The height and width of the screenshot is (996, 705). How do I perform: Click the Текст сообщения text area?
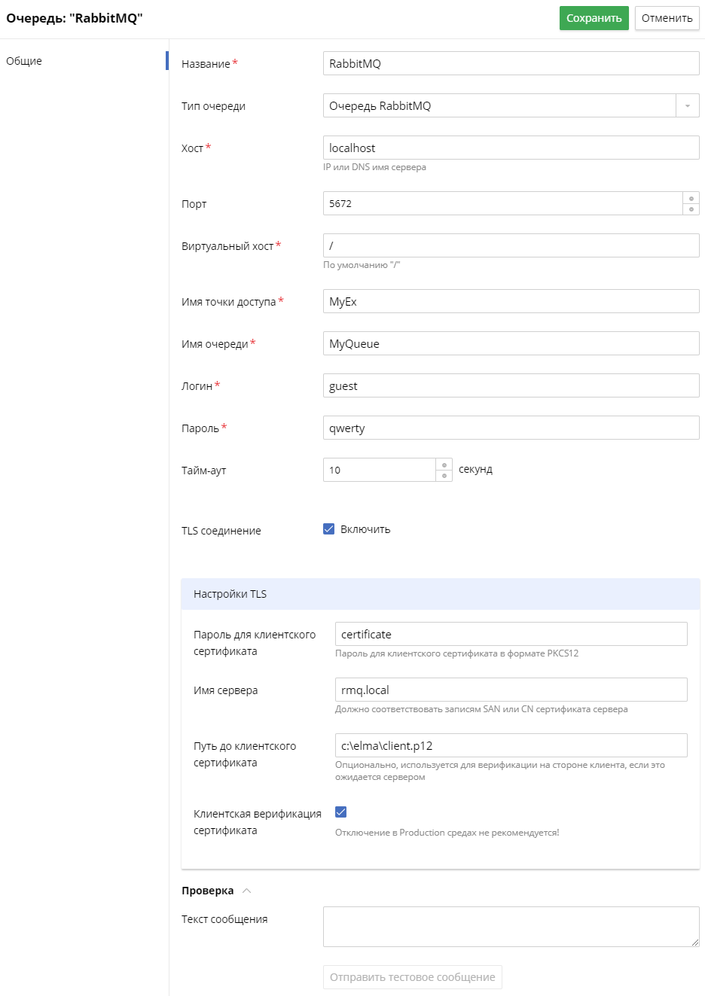pos(511,927)
